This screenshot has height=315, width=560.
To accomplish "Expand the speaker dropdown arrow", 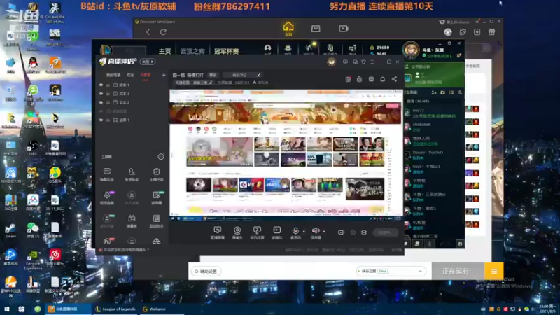I will pos(324,231).
